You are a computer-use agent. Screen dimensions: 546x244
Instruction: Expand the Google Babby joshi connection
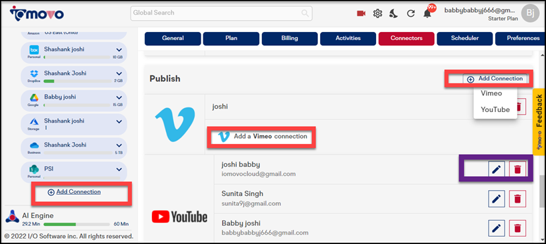[119, 98]
